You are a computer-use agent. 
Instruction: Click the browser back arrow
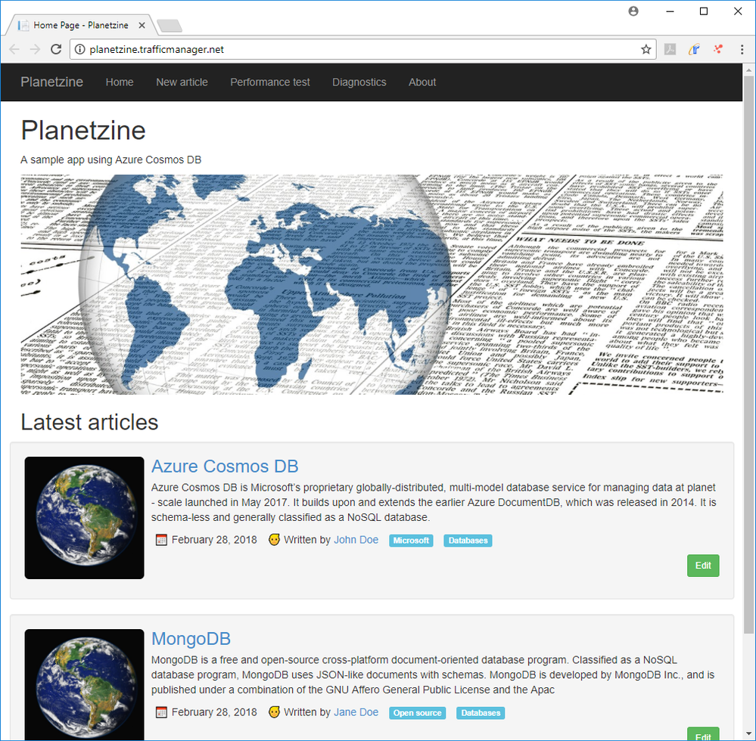pos(14,49)
